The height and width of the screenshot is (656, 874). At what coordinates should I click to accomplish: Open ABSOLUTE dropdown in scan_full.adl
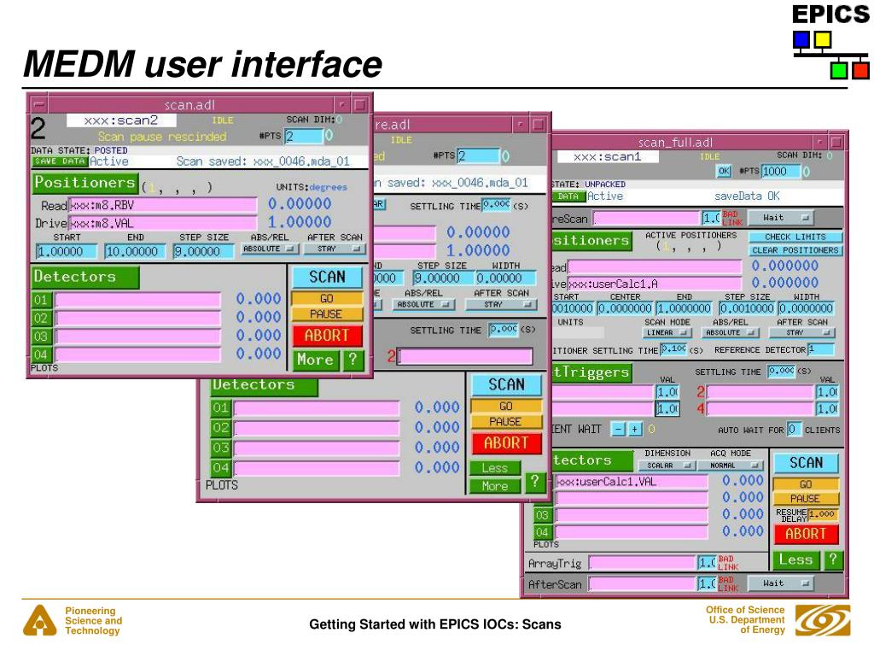(x=731, y=332)
